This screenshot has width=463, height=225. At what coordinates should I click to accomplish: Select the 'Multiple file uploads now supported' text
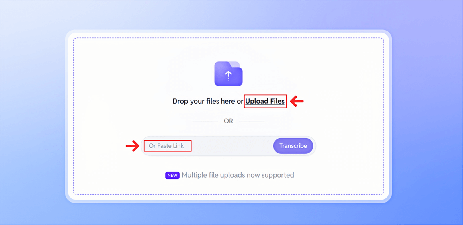tap(238, 175)
